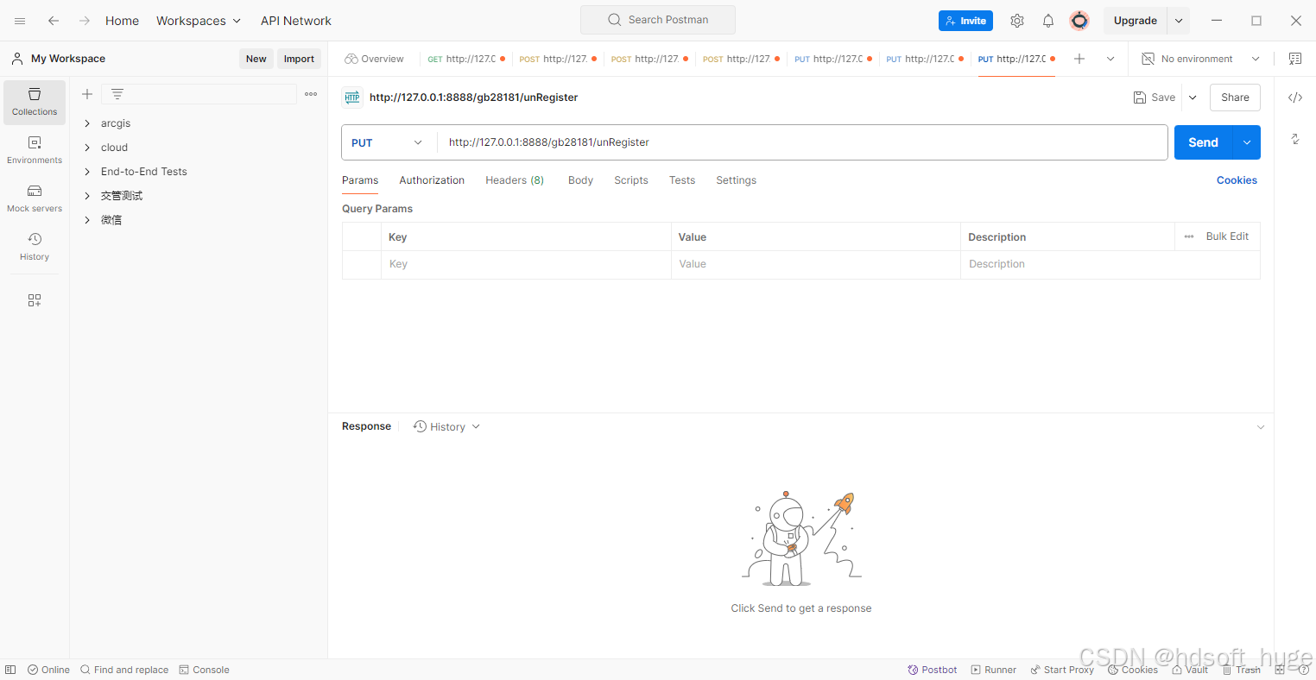Open collections three-dot options menu

pos(311,94)
